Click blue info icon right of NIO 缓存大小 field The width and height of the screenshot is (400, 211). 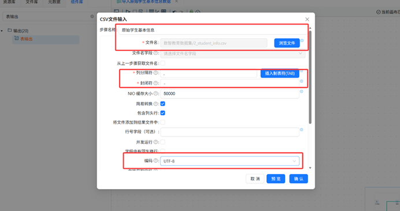click(302, 91)
